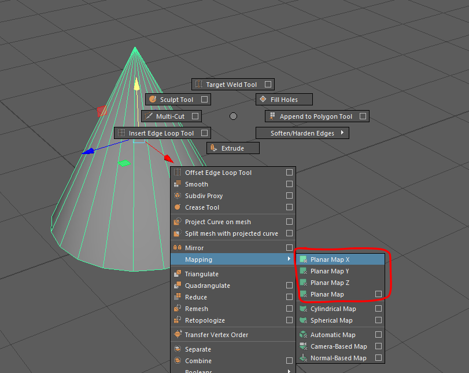Click the Smooth icon

[x=178, y=184]
